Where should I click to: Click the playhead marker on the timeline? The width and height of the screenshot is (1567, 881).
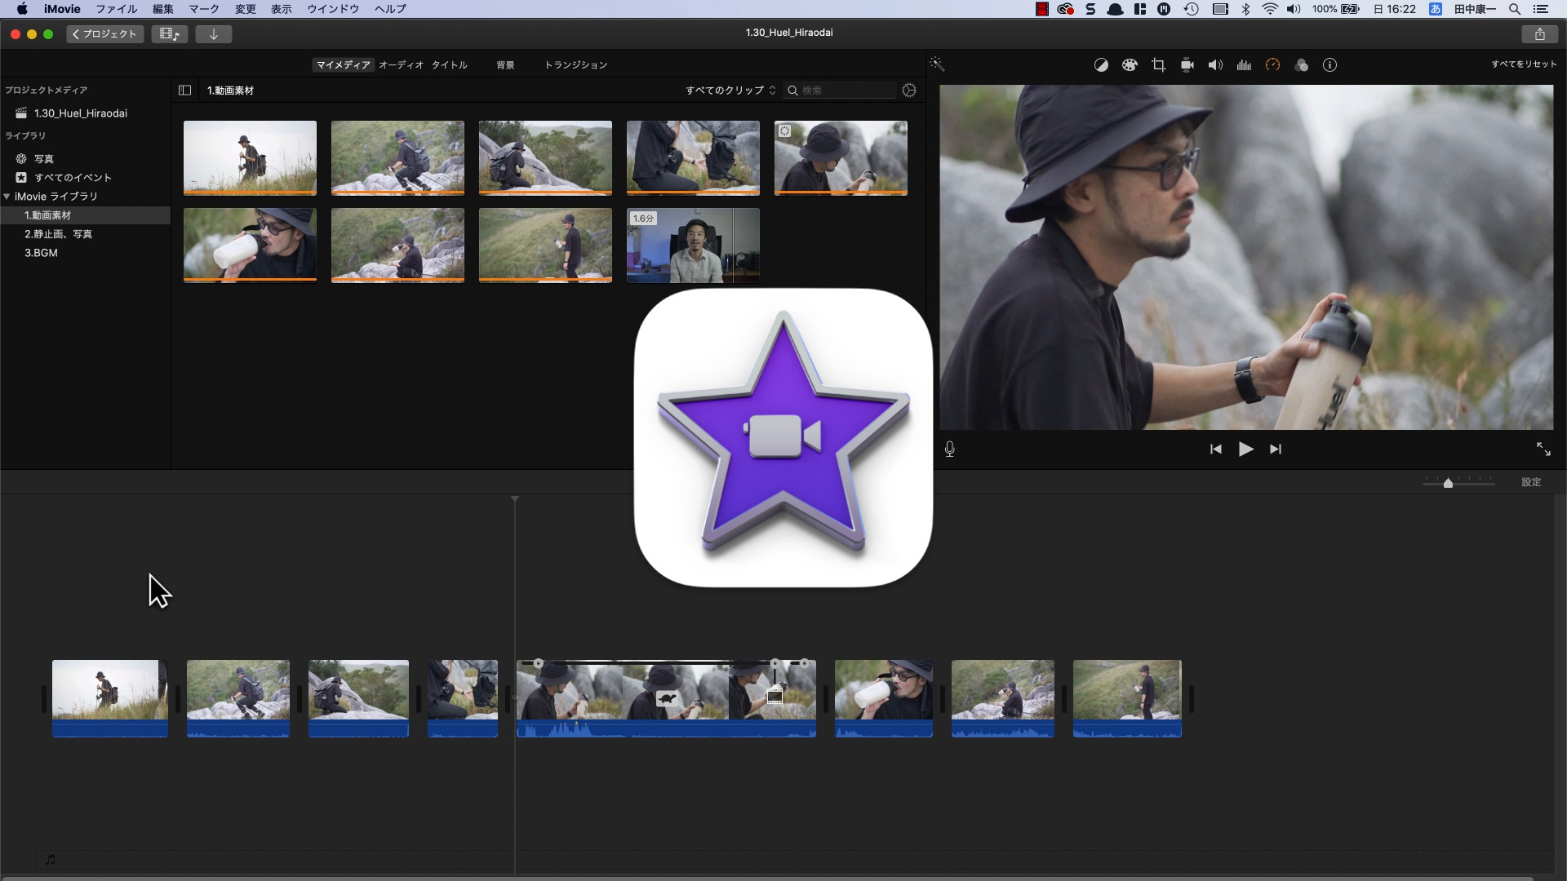[x=515, y=499]
